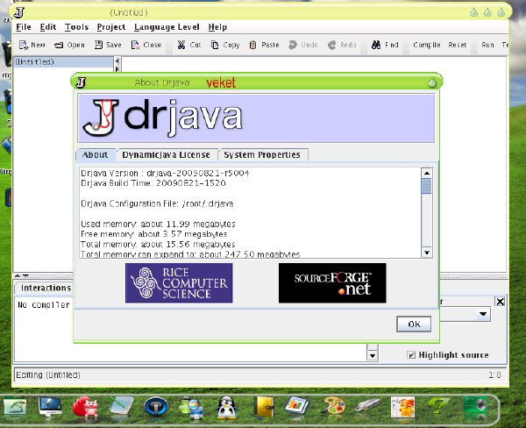
Task: Switch to the System Properties tab
Action: coord(262,154)
